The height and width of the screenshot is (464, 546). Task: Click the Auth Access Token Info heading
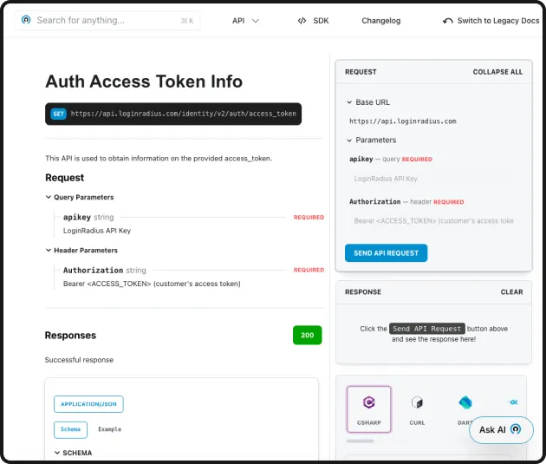144,82
